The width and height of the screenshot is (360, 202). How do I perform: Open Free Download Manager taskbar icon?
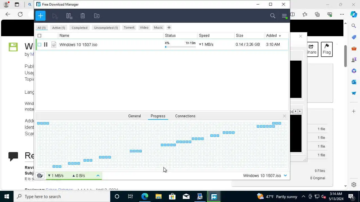click(x=214, y=196)
